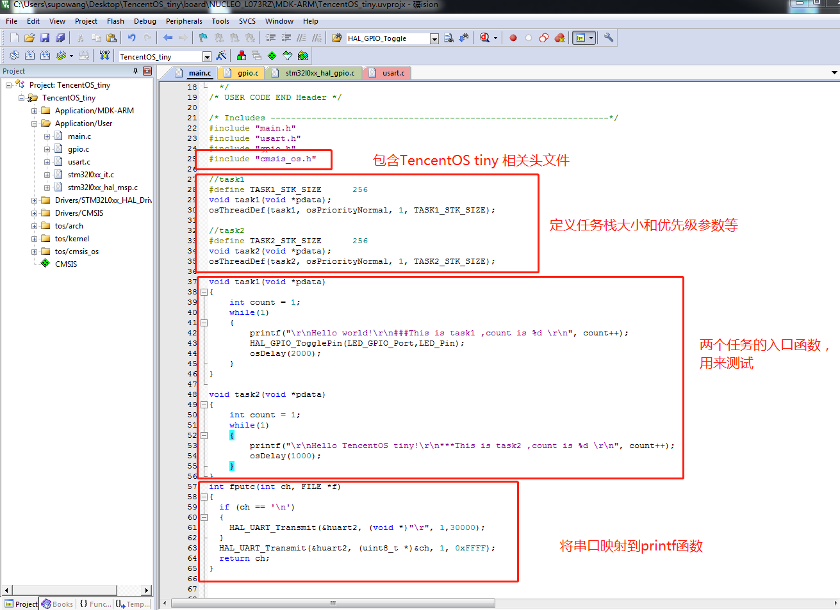
Task: Open the Configuration wrench icon
Action: (x=609, y=38)
